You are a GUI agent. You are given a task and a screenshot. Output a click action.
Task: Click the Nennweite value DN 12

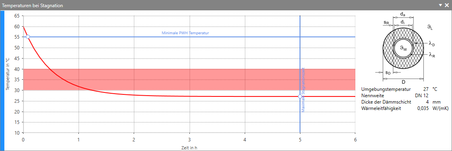click(x=422, y=96)
